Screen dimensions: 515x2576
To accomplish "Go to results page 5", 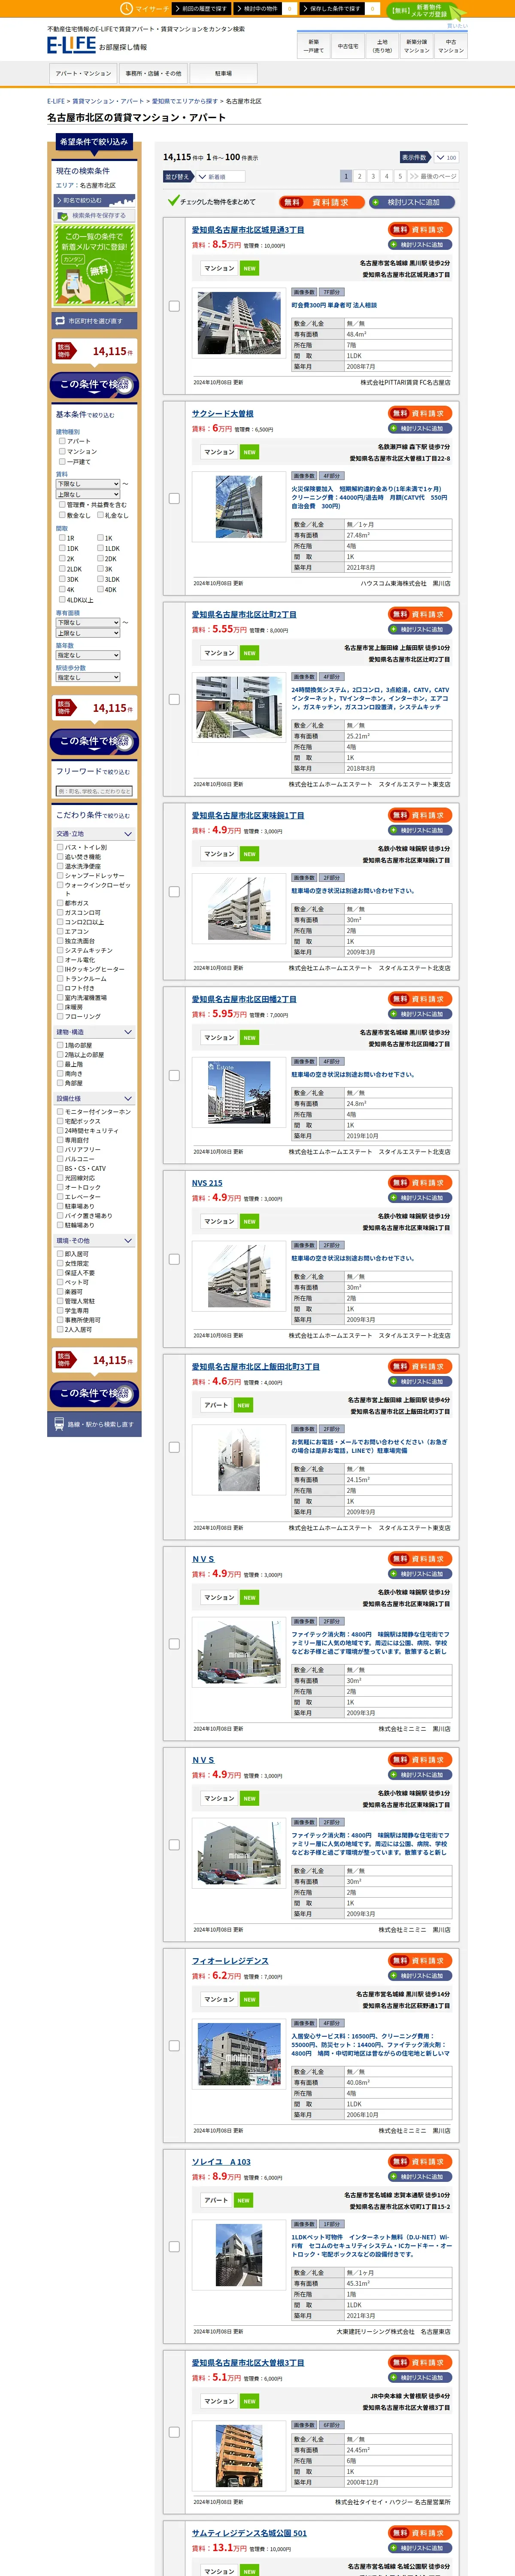I will [x=399, y=176].
